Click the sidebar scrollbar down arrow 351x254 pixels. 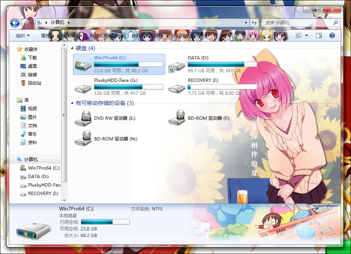tap(64, 200)
